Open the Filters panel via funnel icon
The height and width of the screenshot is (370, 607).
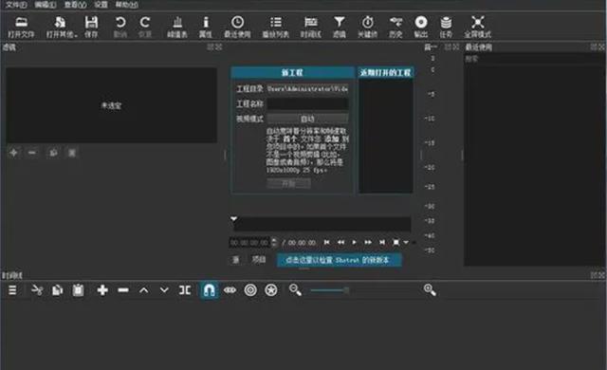pos(340,27)
